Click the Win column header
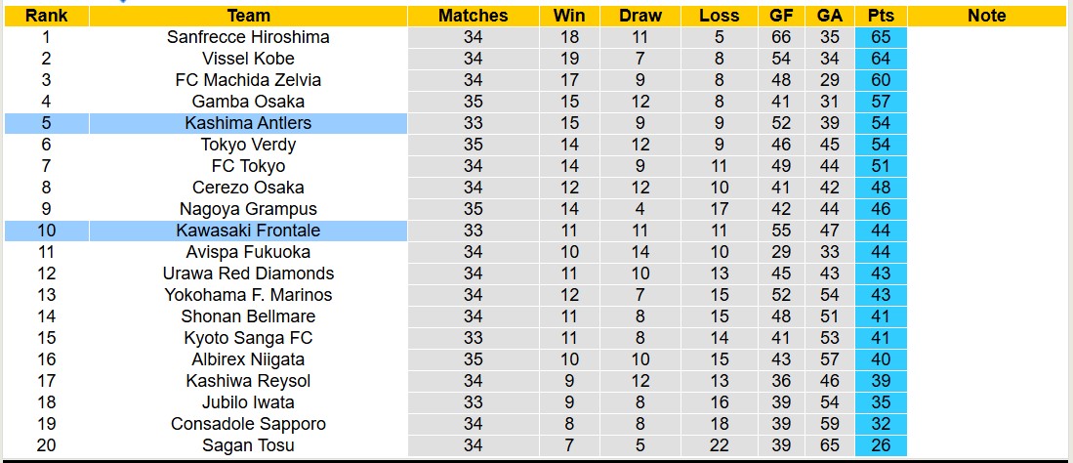Viewport: 1073px width, 463px height. [x=569, y=16]
